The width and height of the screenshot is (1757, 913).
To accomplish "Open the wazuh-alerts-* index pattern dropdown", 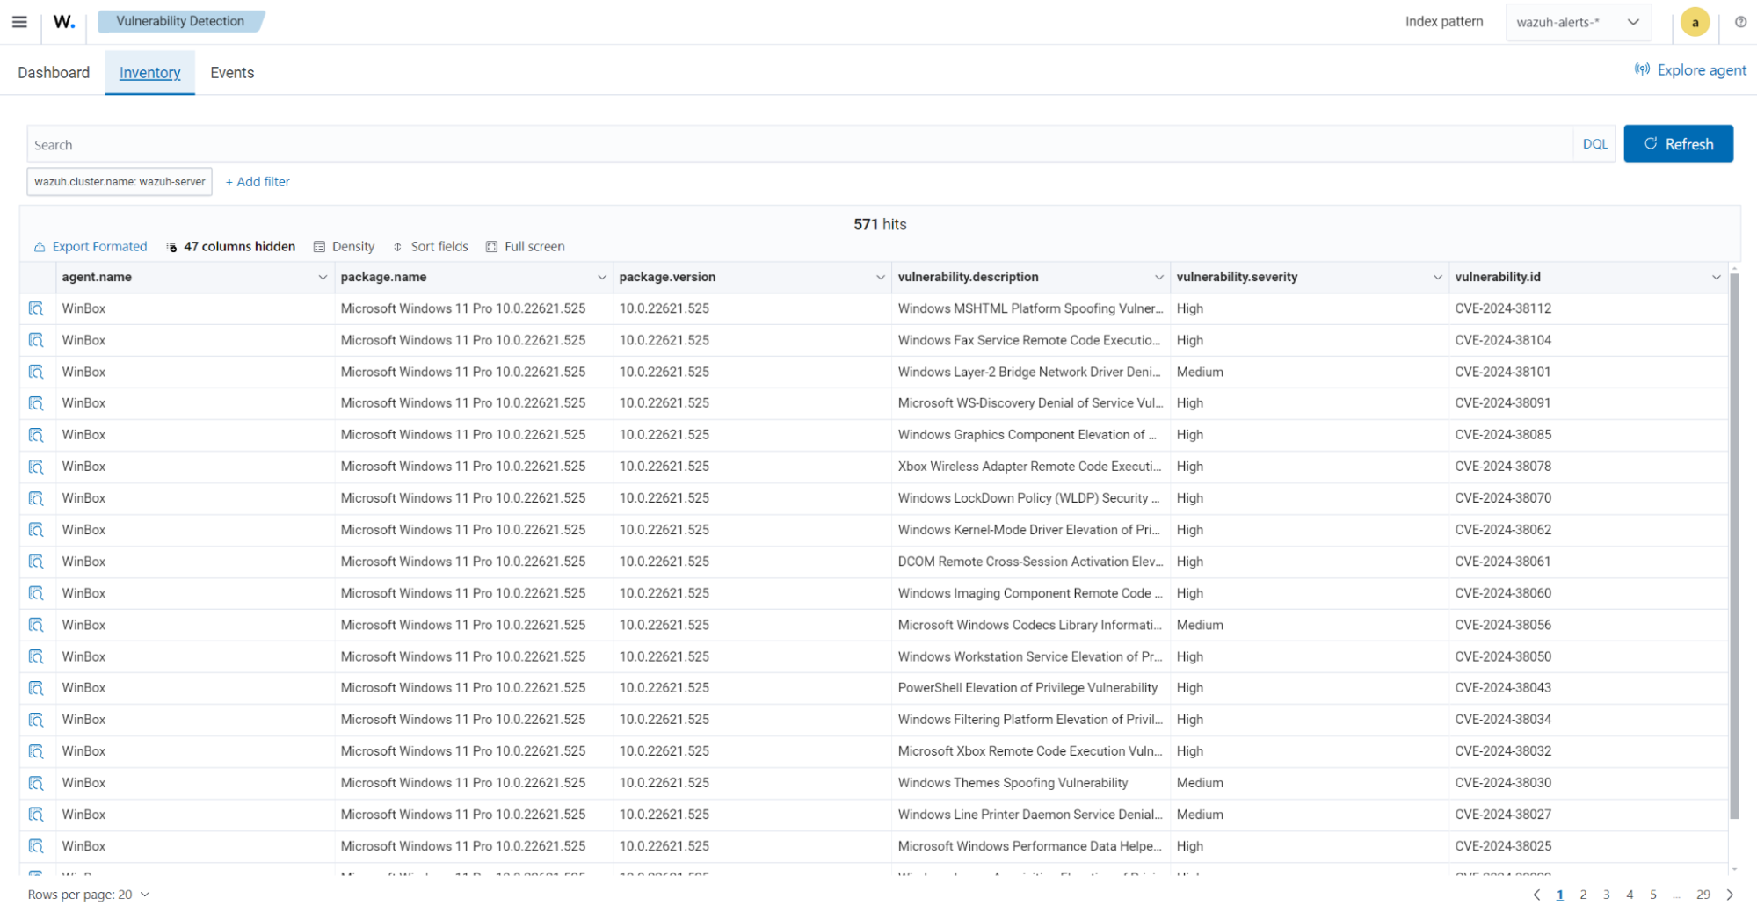I will [x=1578, y=22].
